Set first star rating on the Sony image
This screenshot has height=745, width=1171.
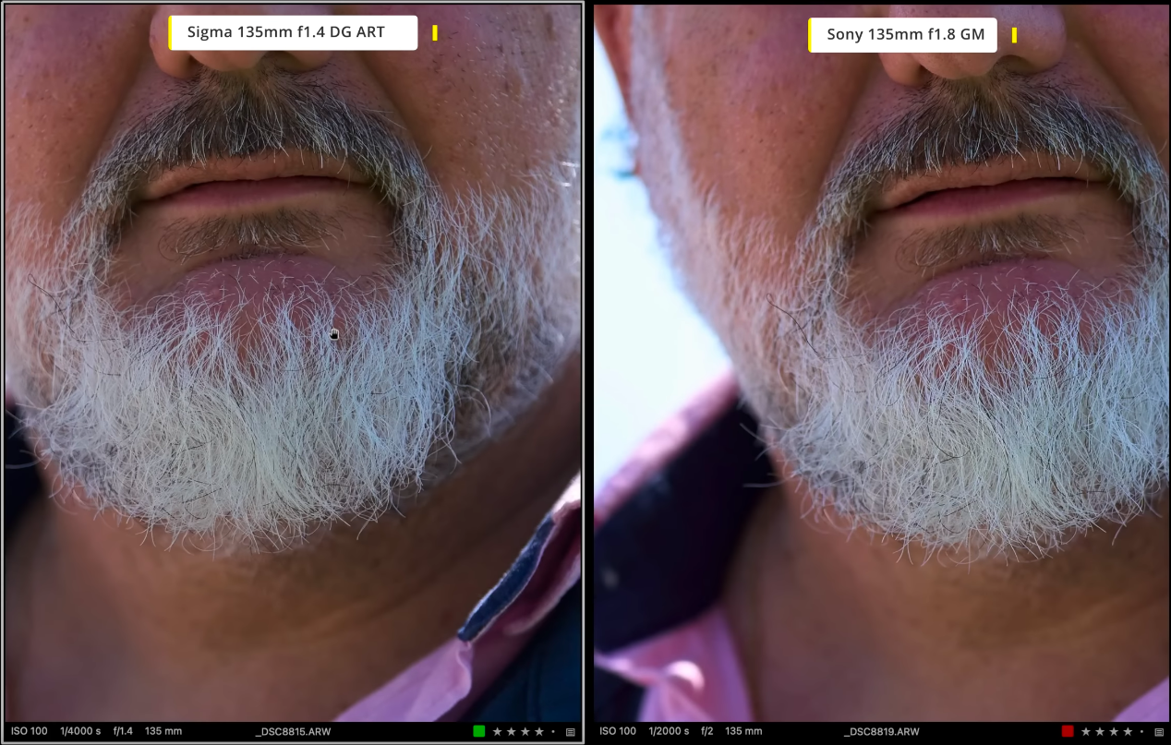(1086, 731)
